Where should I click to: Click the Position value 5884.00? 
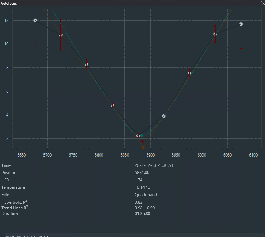(142, 173)
